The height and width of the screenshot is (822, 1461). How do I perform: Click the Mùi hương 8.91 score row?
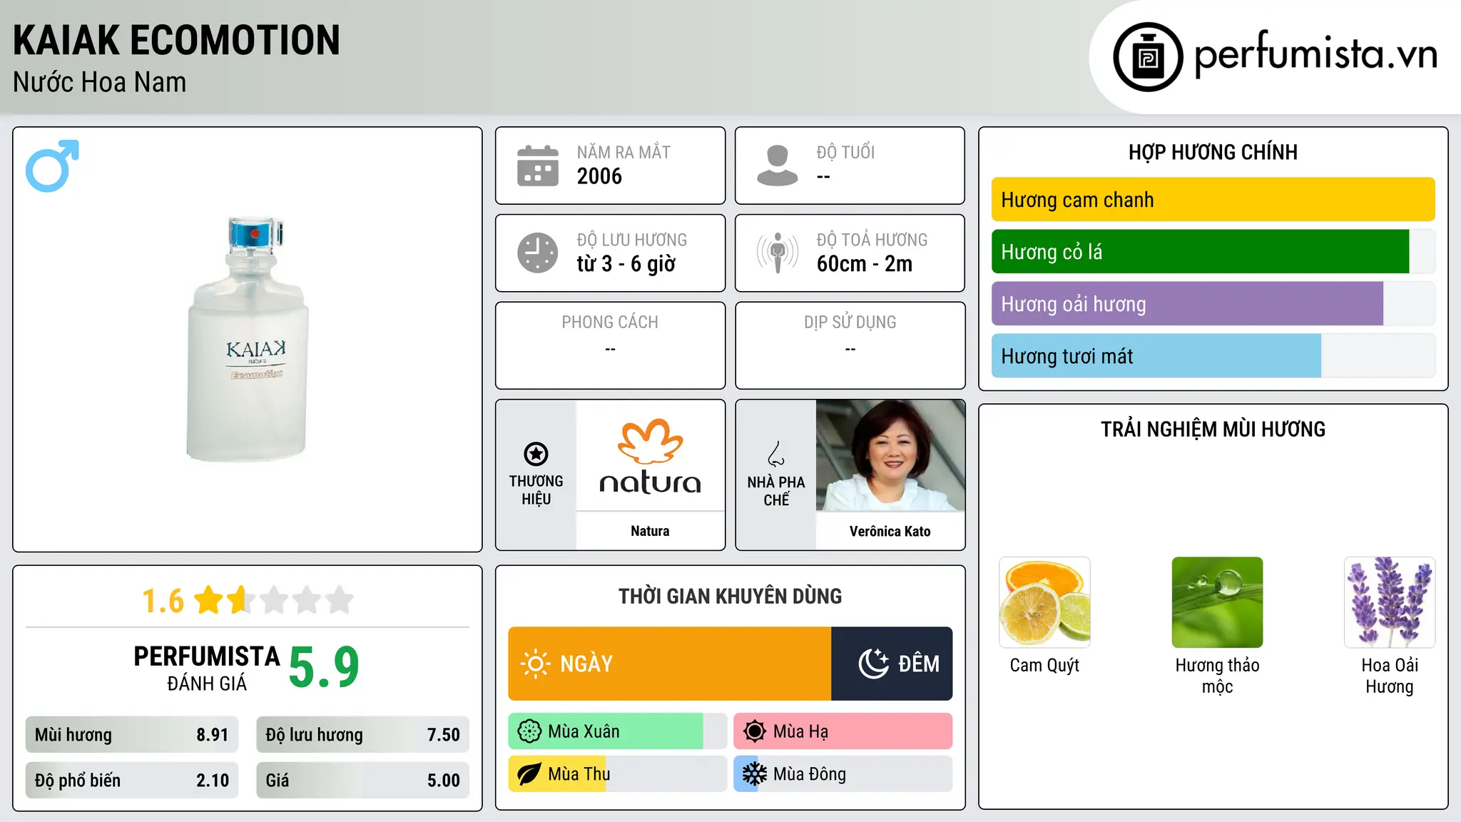[x=132, y=735]
